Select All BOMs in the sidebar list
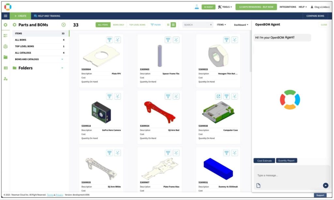This screenshot has height=200, width=334. (40, 40)
